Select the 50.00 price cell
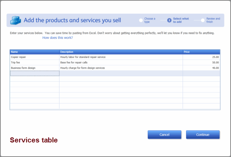 (201, 63)
